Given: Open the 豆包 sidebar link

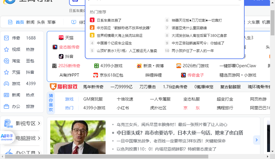Looking at the screenshot, I should pyautogui.click(x=30, y=61).
